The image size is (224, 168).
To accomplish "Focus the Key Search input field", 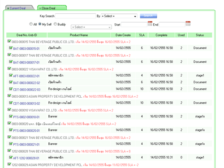I will click(76, 16).
